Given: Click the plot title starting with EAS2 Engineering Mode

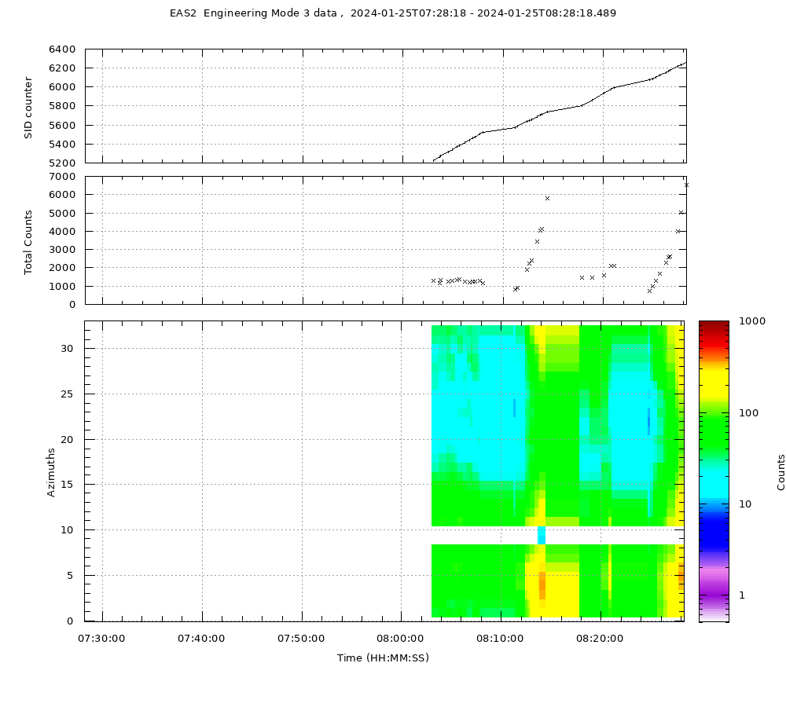Looking at the screenshot, I should tap(392, 13).
